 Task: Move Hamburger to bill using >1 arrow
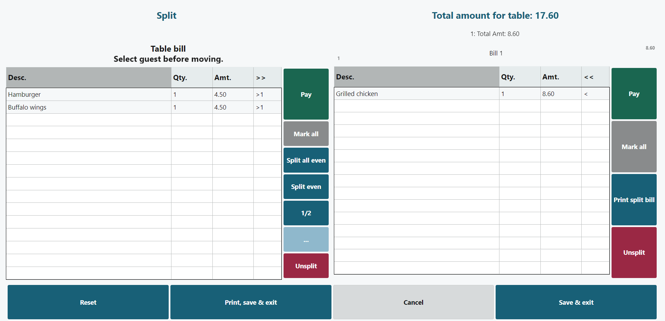pyautogui.click(x=260, y=95)
